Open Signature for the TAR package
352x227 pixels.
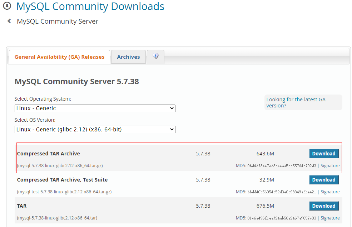coord(330,218)
